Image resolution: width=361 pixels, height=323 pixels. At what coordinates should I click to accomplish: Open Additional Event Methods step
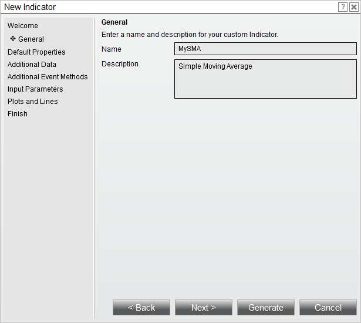(x=48, y=77)
